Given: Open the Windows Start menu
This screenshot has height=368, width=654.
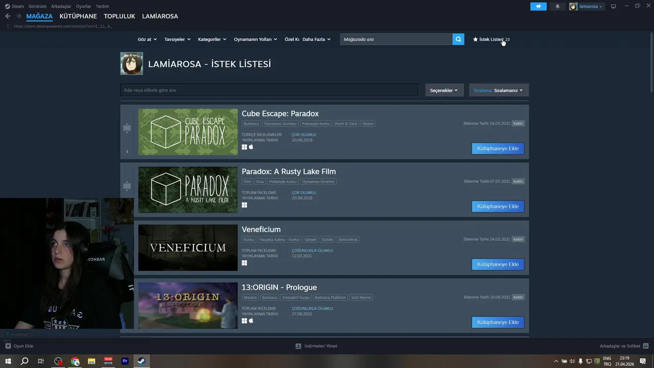Looking at the screenshot, I should click(x=8, y=361).
